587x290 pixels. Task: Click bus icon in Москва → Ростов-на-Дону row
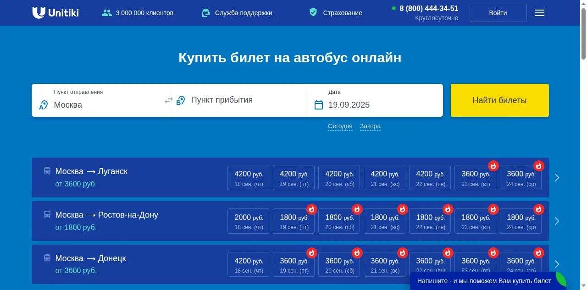47,214
